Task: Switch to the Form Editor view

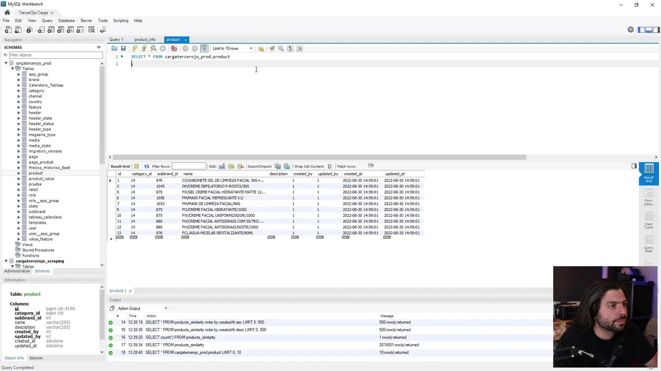Action: [x=649, y=197]
